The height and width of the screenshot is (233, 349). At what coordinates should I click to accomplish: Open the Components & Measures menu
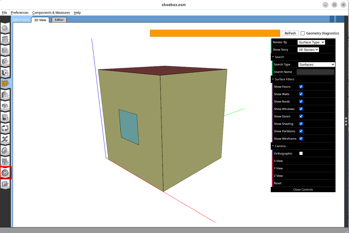[51, 13]
